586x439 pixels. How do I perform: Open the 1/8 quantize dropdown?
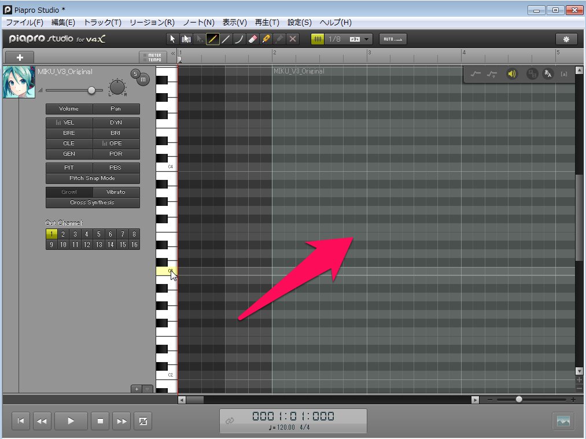(x=367, y=39)
